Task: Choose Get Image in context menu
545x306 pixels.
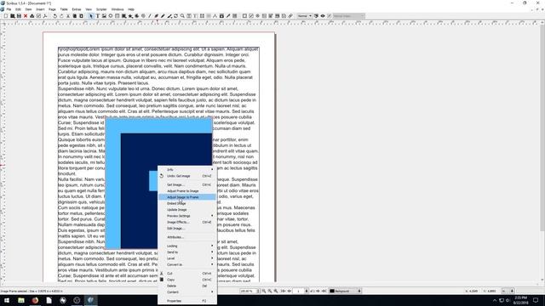Action: [x=187, y=185]
